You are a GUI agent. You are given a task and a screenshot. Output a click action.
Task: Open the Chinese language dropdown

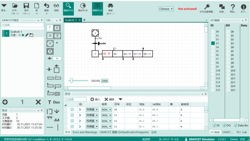166,9
